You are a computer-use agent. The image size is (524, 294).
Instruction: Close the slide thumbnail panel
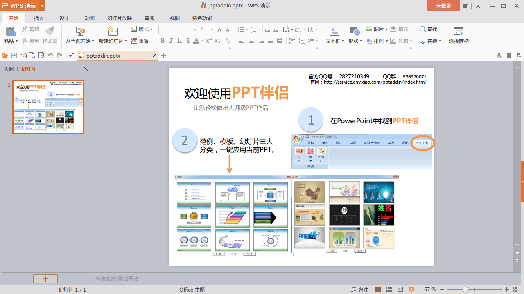[x=86, y=69]
